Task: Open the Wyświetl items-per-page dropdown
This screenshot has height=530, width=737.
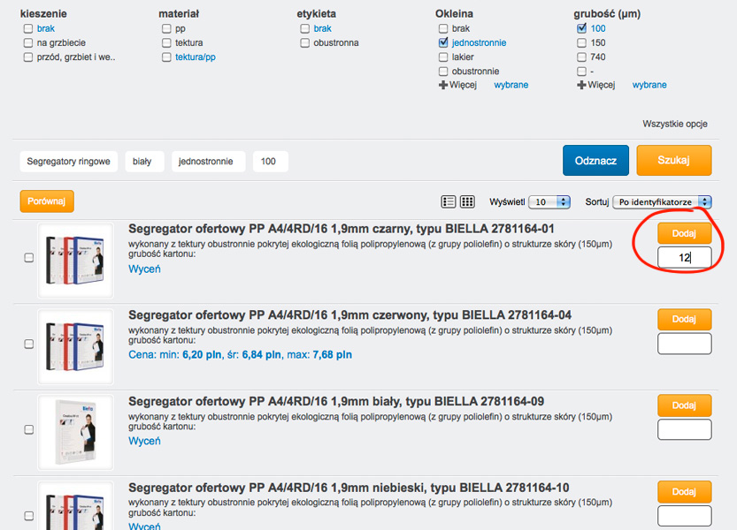Action: [x=549, y=202]
